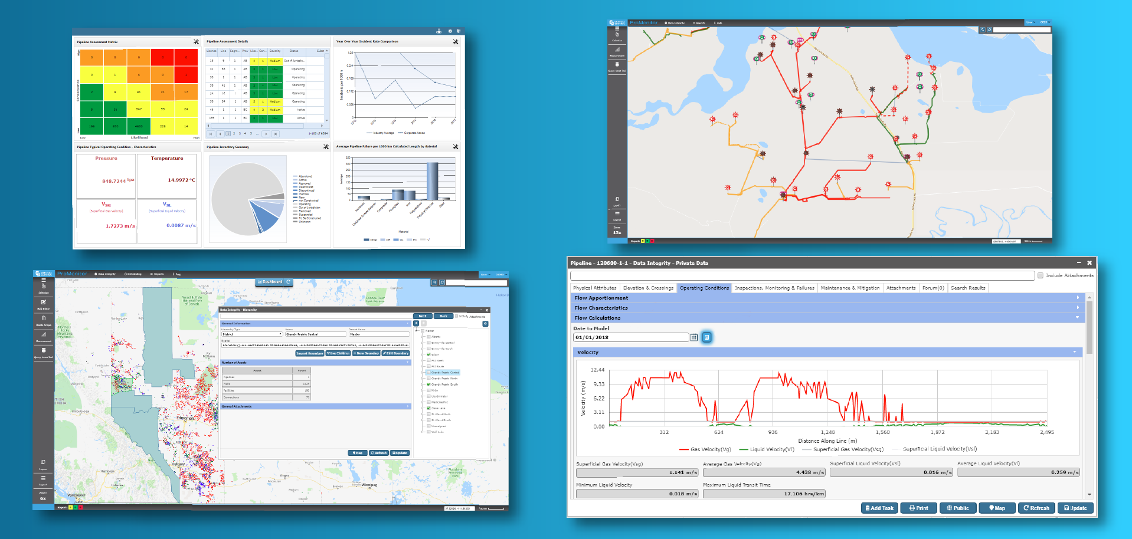Viewport: 1132px width, 539px height.
Task: Uncheck Grande Prairie South in hierarchy tree
Action: pos(429,384)
